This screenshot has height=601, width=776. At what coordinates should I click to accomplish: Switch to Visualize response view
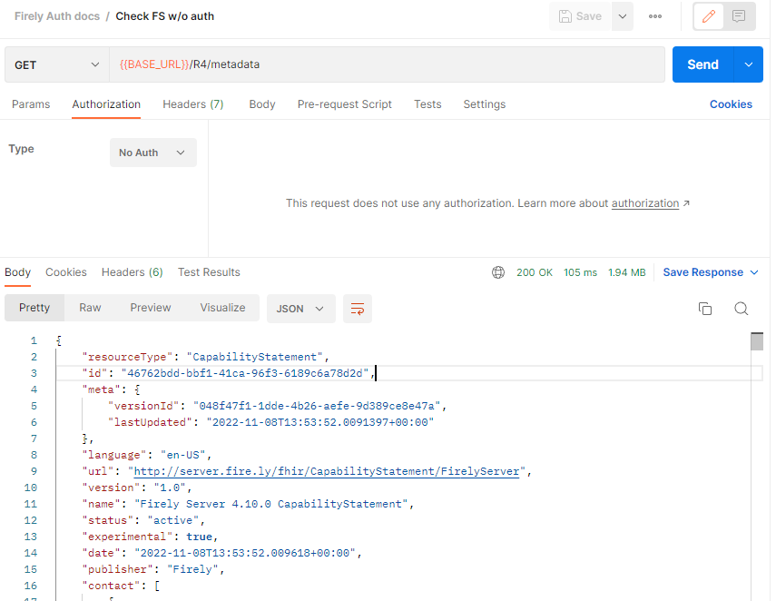pyautogui.click(x=222, y=308)
